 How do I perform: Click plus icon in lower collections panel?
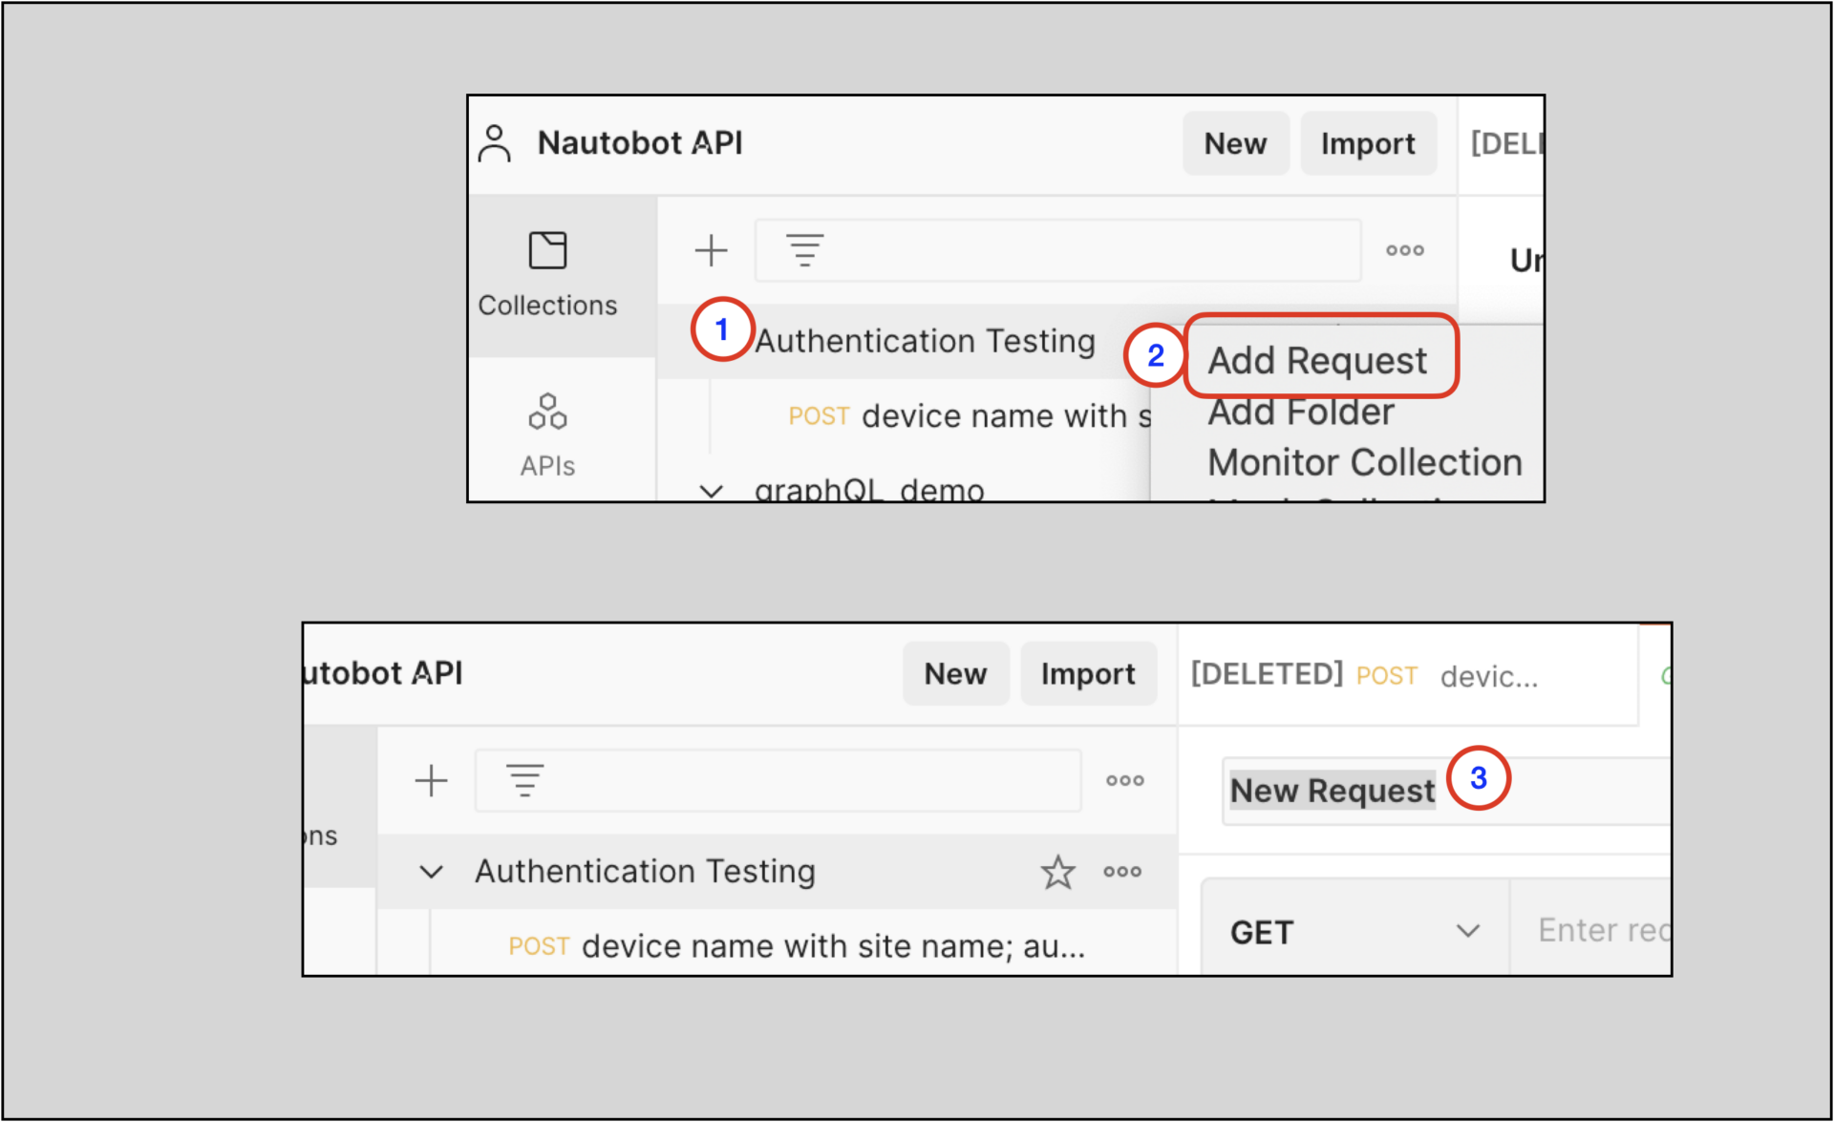click(431, 781)
